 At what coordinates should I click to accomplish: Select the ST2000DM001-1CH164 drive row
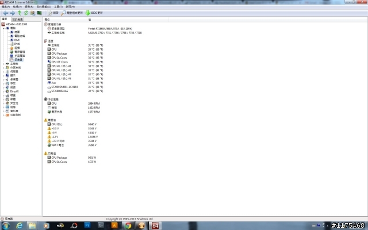click(75, 87)
